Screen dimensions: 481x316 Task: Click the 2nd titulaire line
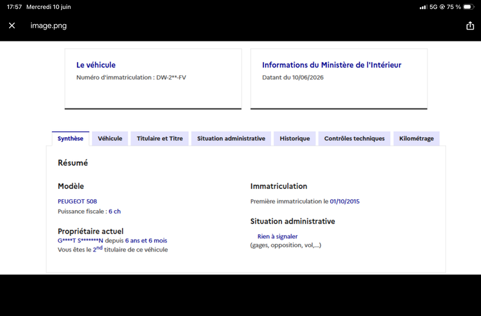click(112, 249)
